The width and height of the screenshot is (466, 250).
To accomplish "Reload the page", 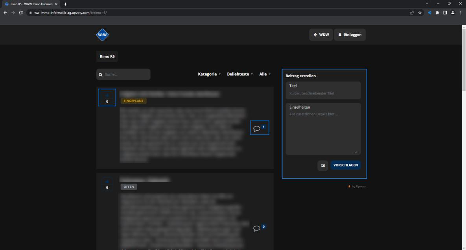I will pyautogui.click(x=21, y=13).
